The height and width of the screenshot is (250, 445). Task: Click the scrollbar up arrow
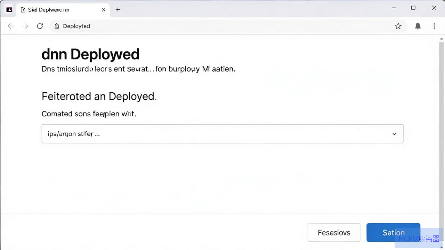[442, 39]
